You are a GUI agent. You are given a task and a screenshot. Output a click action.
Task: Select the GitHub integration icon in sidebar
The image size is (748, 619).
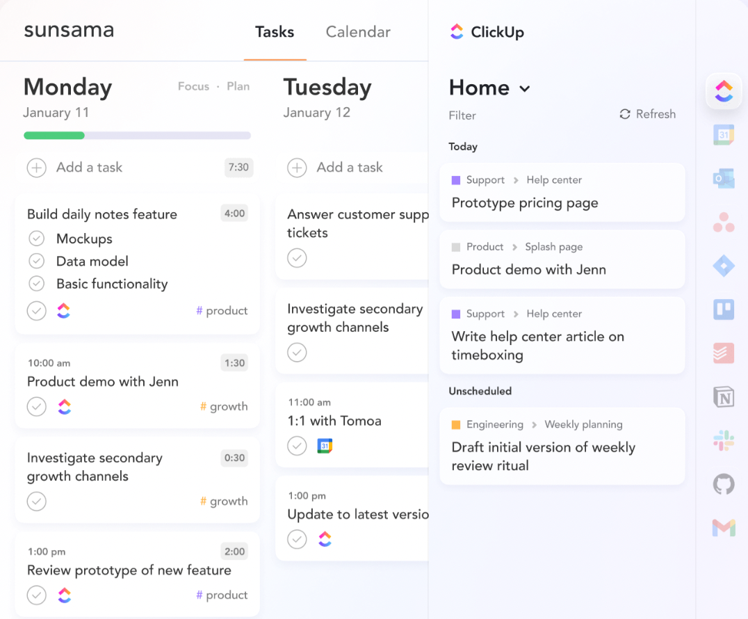pos(724,484)
